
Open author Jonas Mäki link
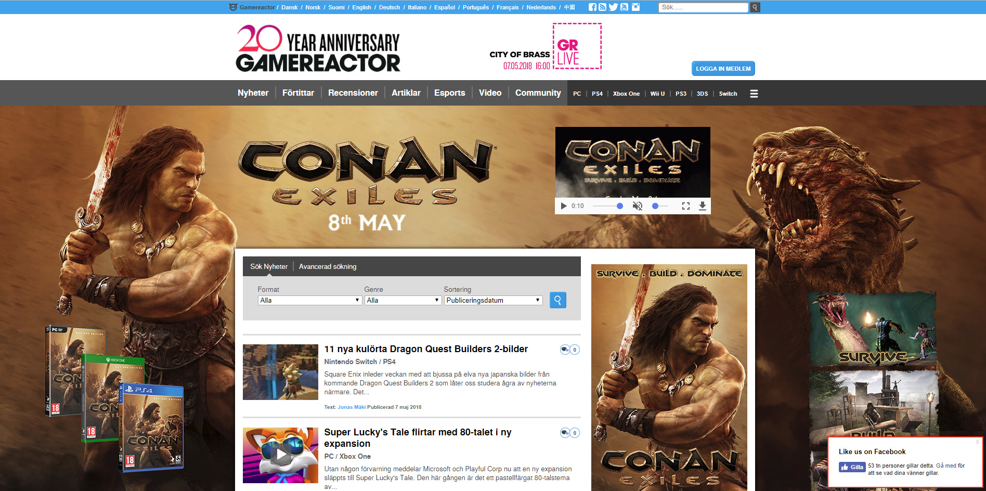click(352, 407)
